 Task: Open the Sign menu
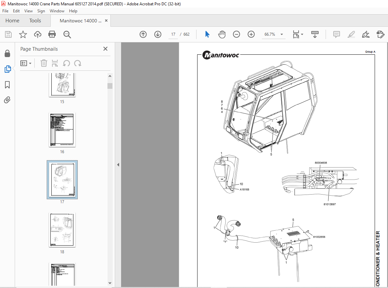click(41, 11)
